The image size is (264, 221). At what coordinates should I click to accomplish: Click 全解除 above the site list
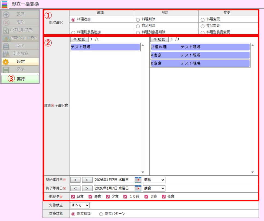pos(79,39)
